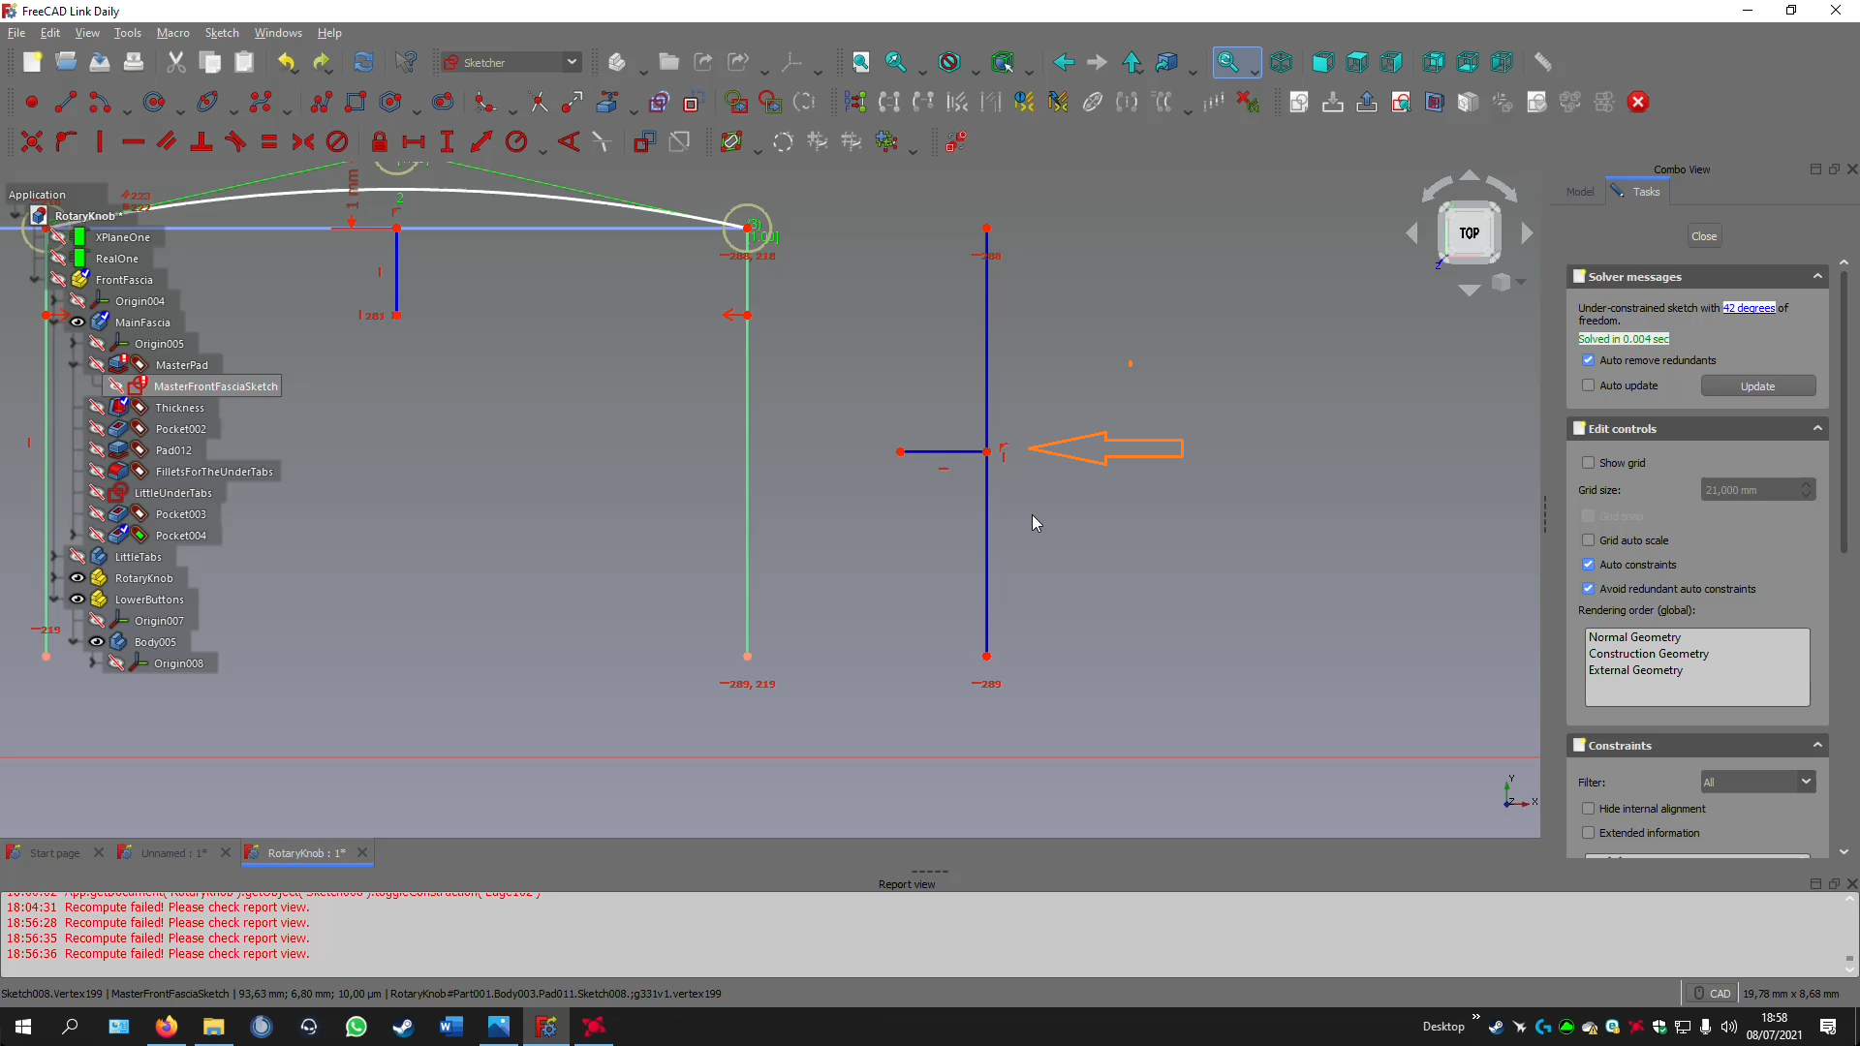1860x1046 pixels.
Task: Open the Sketch menu
Action: 222,32
